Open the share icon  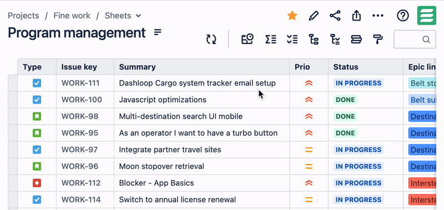pos(335,16)
